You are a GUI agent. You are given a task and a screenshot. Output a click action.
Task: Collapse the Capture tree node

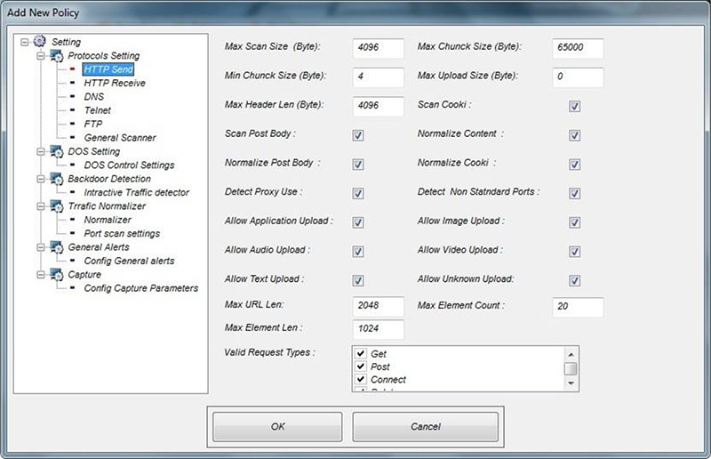[x=41, y=275]
